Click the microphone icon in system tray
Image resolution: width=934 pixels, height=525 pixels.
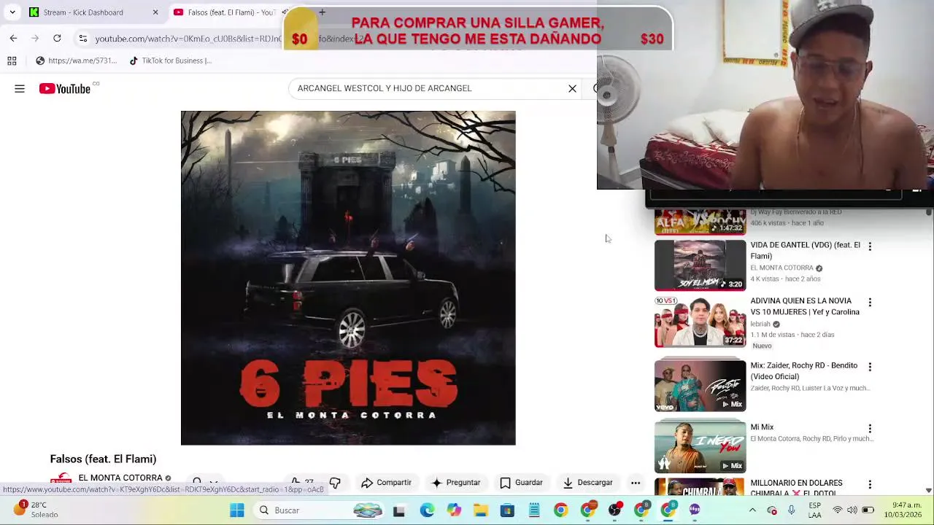(x=791, y=510)
